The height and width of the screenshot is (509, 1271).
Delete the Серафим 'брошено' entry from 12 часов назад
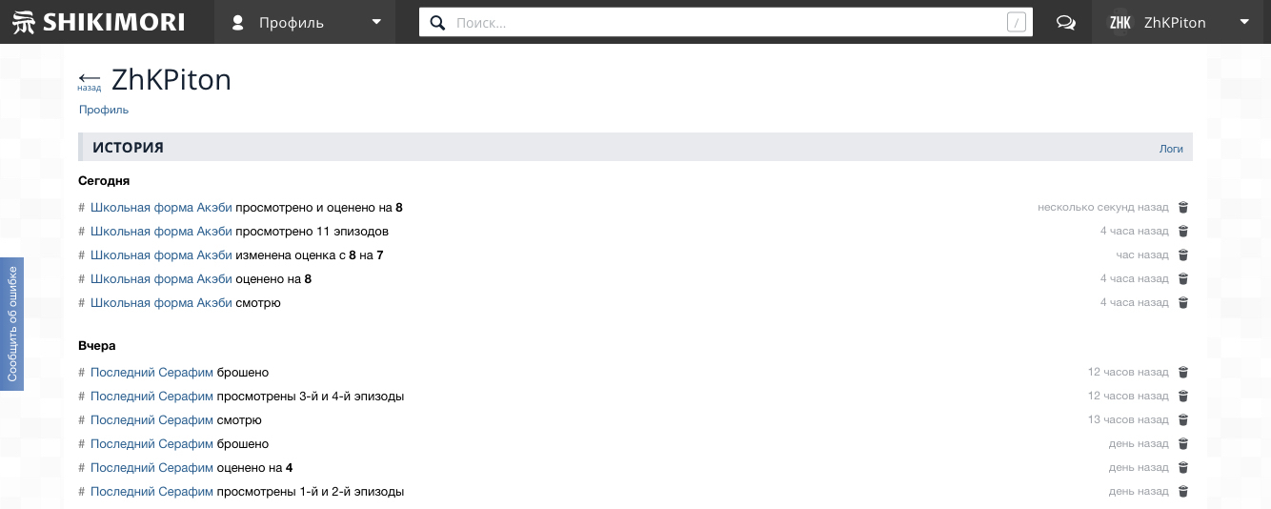[x=1183, y=372]
